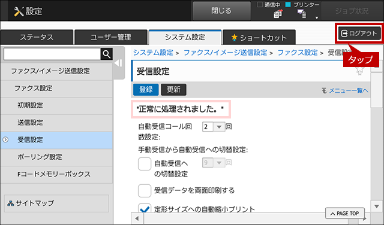Screen dimensions: 384x225
Task: Jump up with PAGE TOP button
Action: click(x=344, y=214)
